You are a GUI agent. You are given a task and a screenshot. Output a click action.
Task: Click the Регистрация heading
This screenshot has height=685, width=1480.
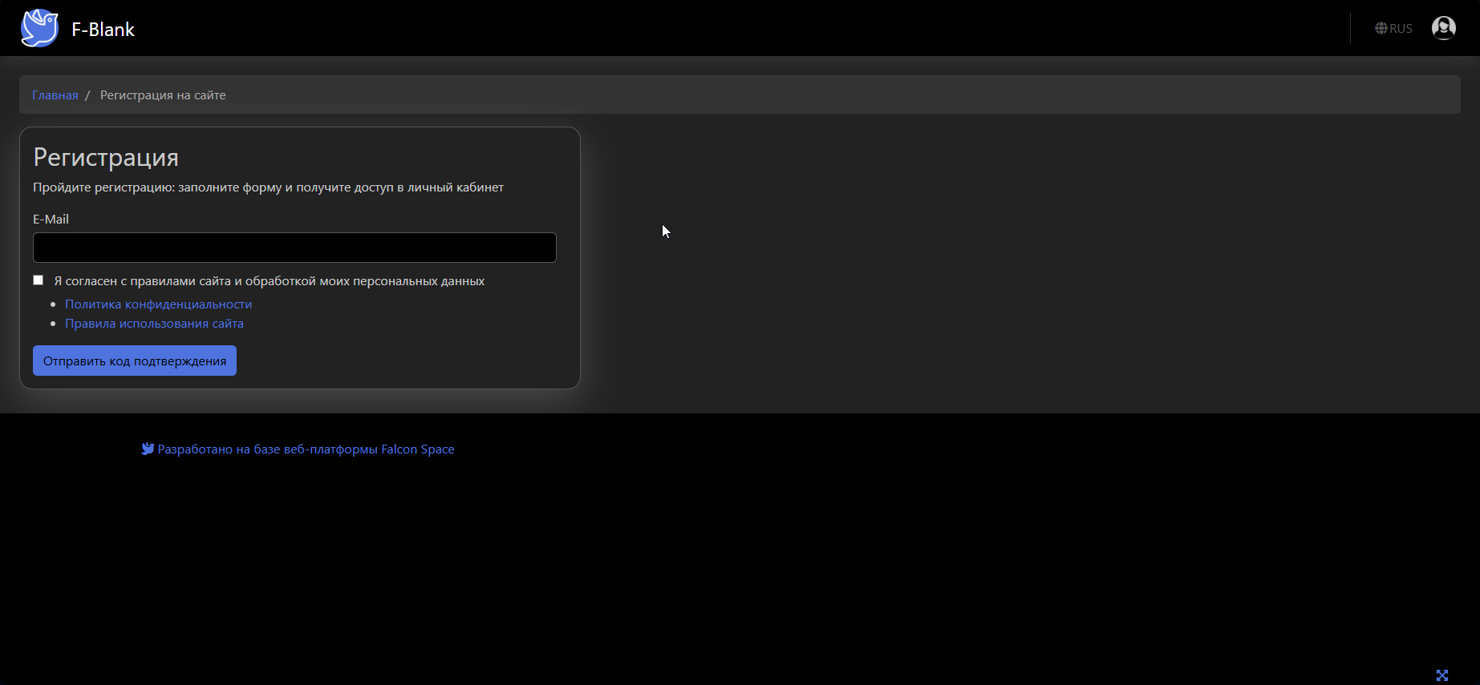pyautogui.click(x=106, y=157)
